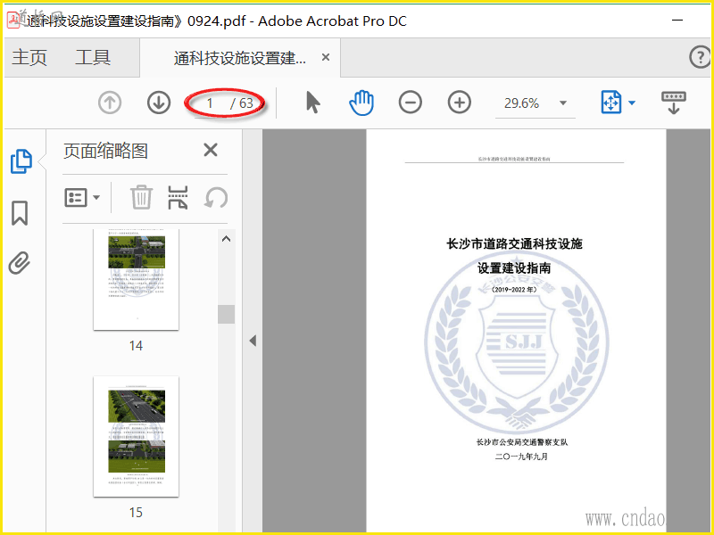
Task: Select the 通科技设施设置建... document tab
Action: (240, 58)
